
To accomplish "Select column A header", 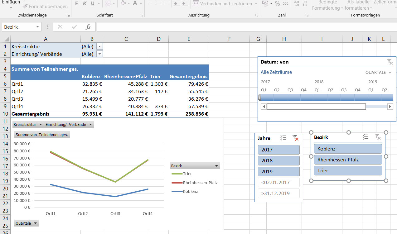I will [x=46, y=39].
